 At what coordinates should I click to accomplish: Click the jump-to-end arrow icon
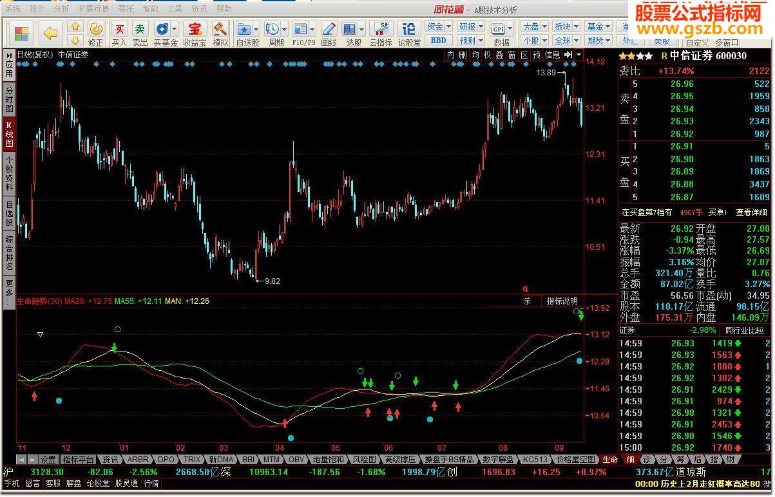click(568, 55)
